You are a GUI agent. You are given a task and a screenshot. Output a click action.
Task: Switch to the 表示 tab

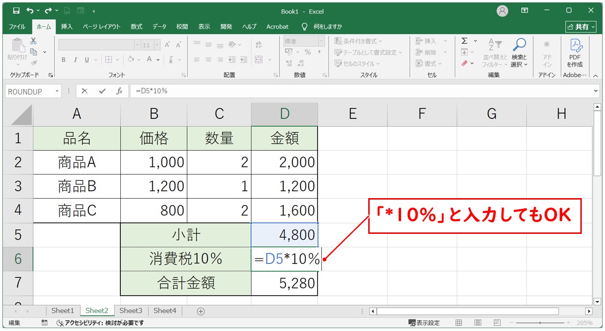204,27
